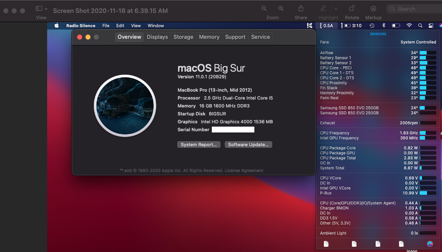The height and width of the screenshot is (252, 442).
Task: Open the Bluetooth menu bar icon
Action: [384, 26]
